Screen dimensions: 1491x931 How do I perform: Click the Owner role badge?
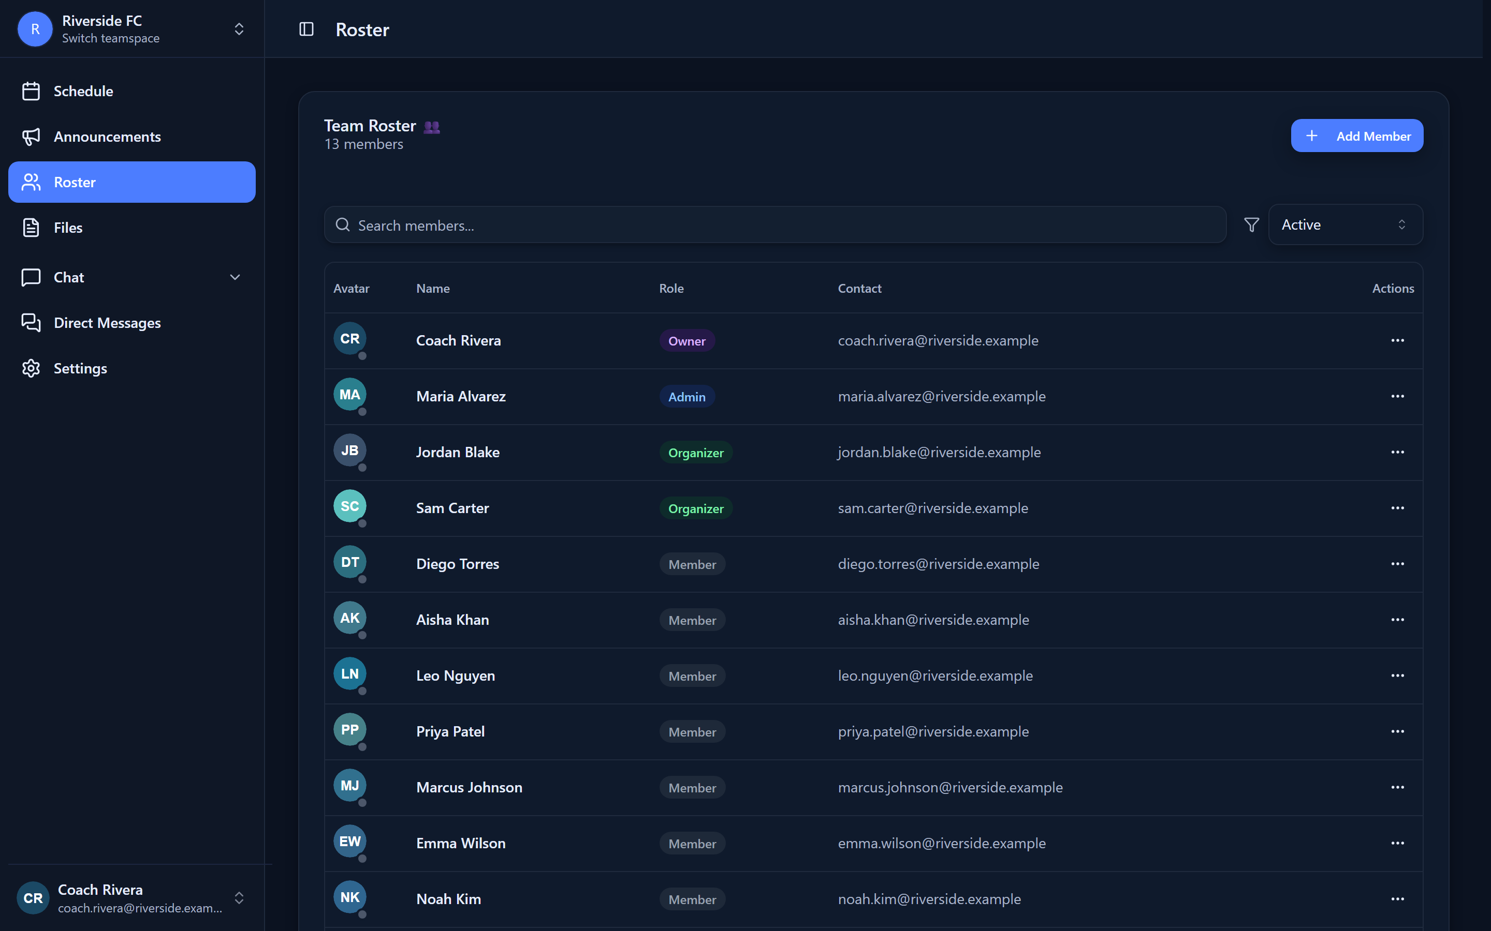[x=687, y=341]
